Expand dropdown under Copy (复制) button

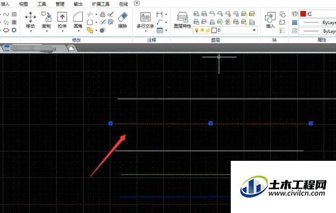coord(46,31)
